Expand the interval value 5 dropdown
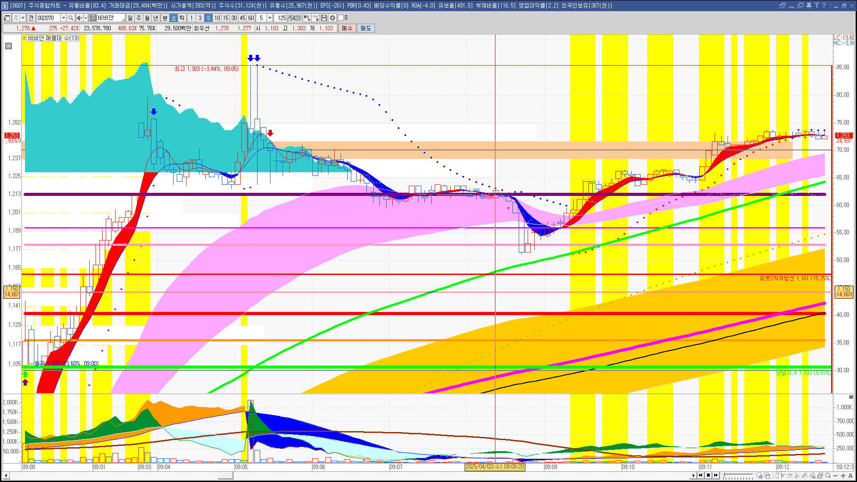 270,18
